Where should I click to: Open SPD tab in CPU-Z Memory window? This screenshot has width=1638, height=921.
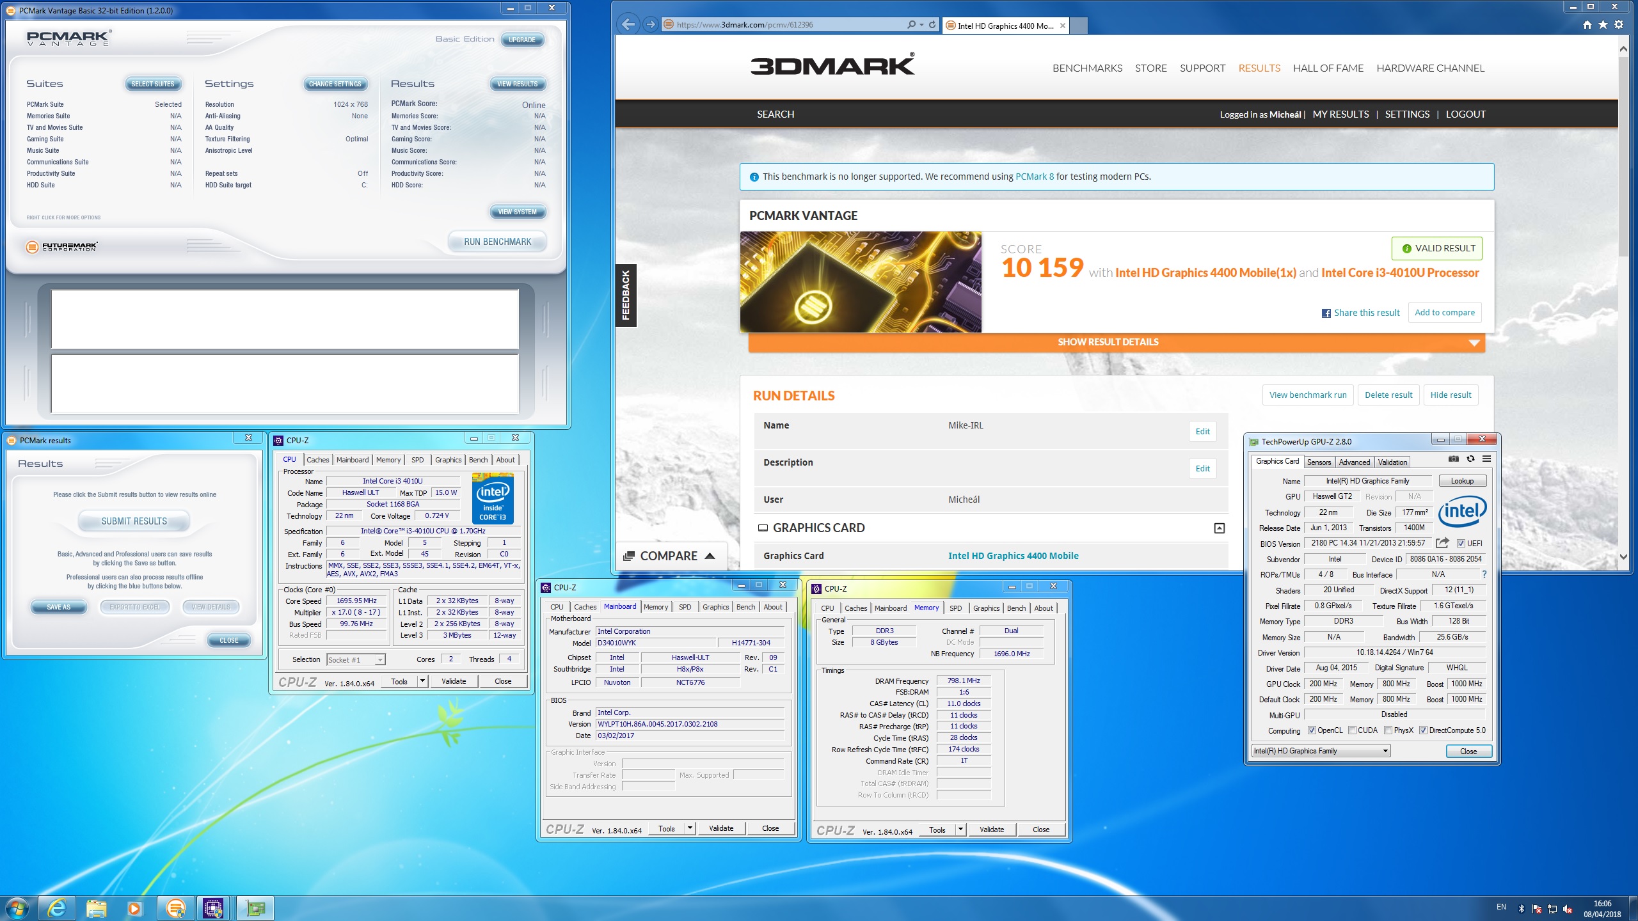click(x=956, y=608)
